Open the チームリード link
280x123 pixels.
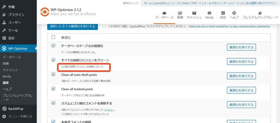231,3
